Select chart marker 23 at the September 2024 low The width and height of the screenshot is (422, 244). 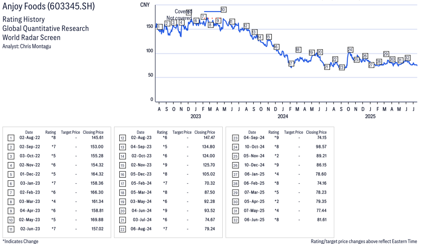(x=342, y=67)
